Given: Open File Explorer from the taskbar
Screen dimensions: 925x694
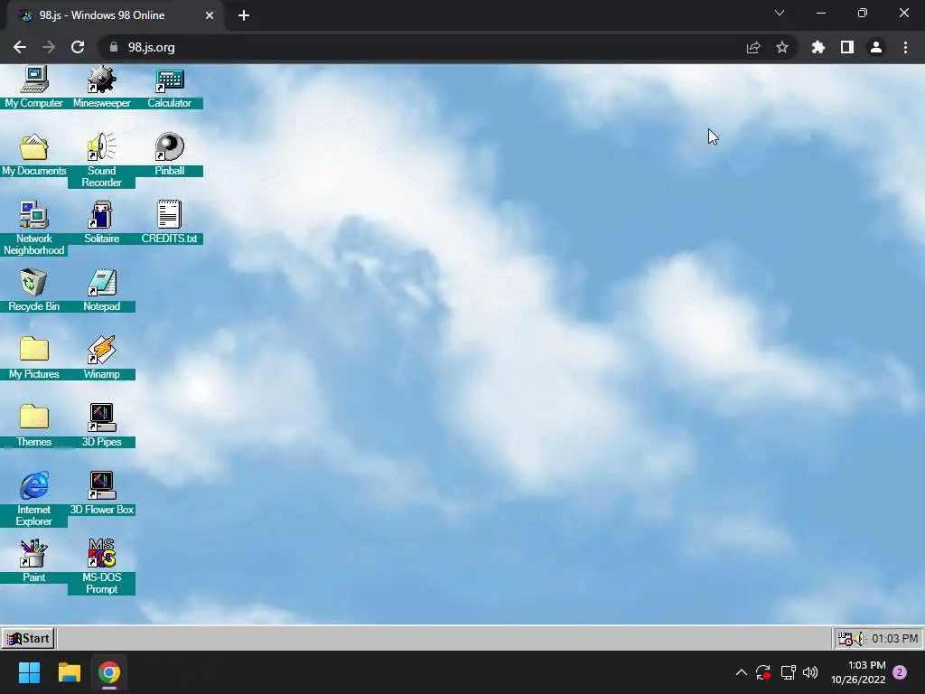Looking at the screenshot, I should (69, 672).
